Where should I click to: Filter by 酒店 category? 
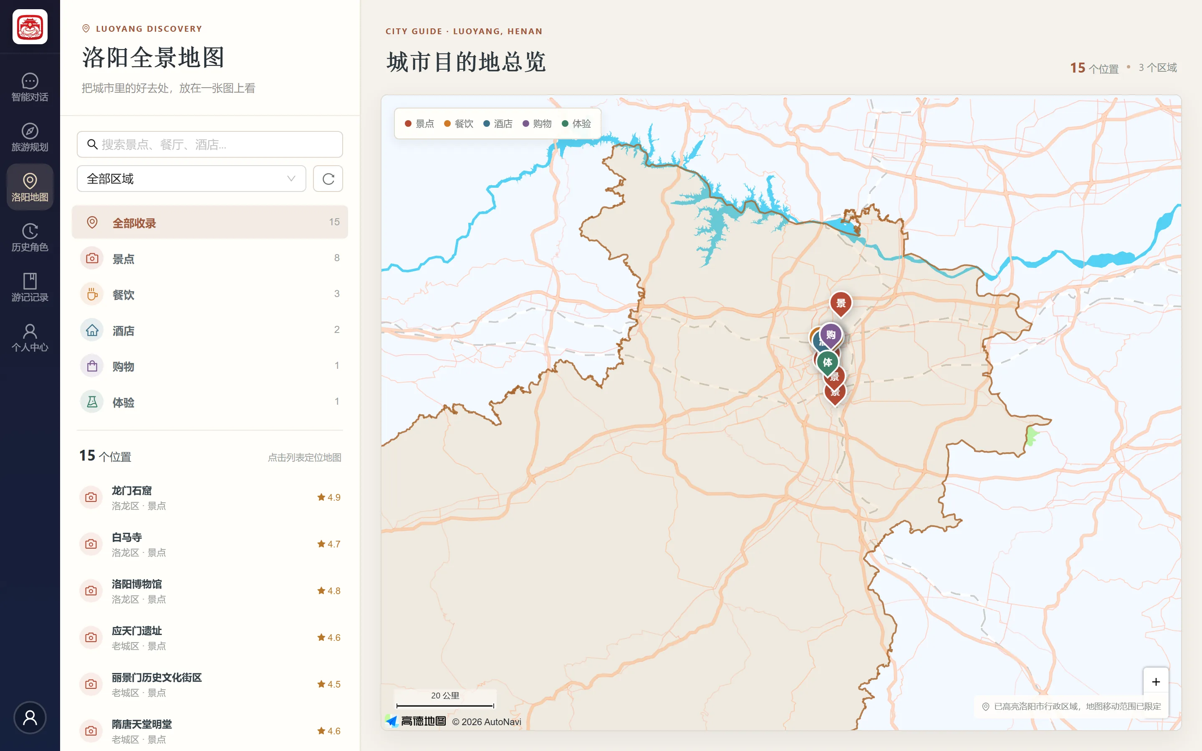click(x=210, y=330)
